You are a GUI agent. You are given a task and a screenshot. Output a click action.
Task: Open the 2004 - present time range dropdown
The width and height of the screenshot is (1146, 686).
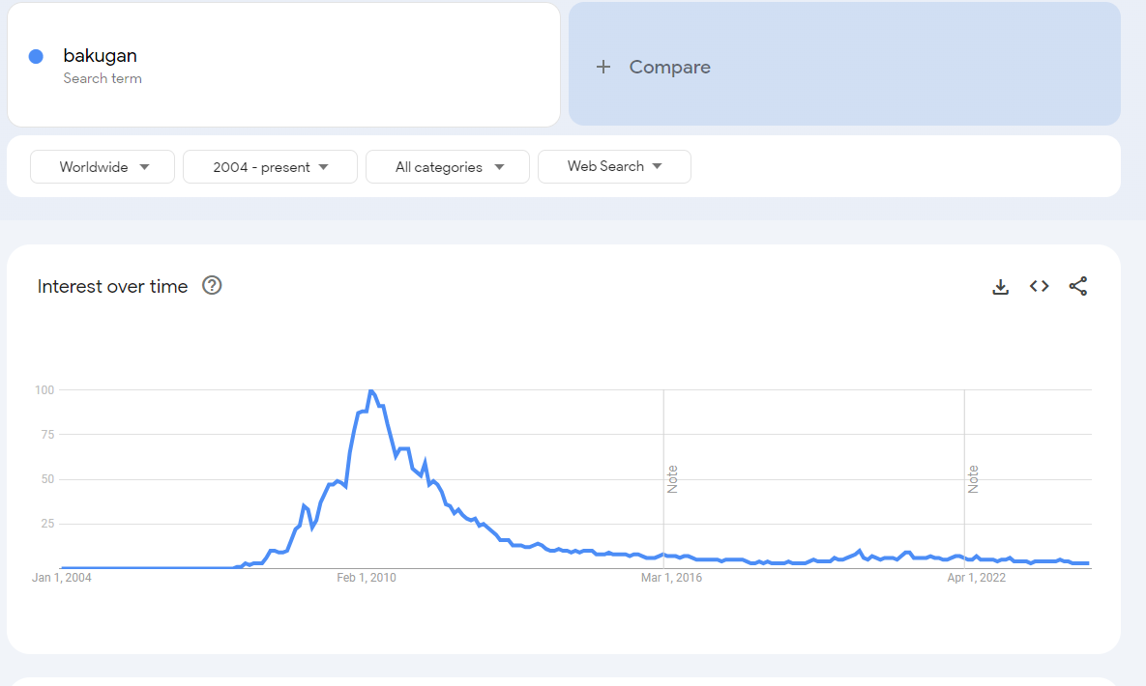coord(270,166)
